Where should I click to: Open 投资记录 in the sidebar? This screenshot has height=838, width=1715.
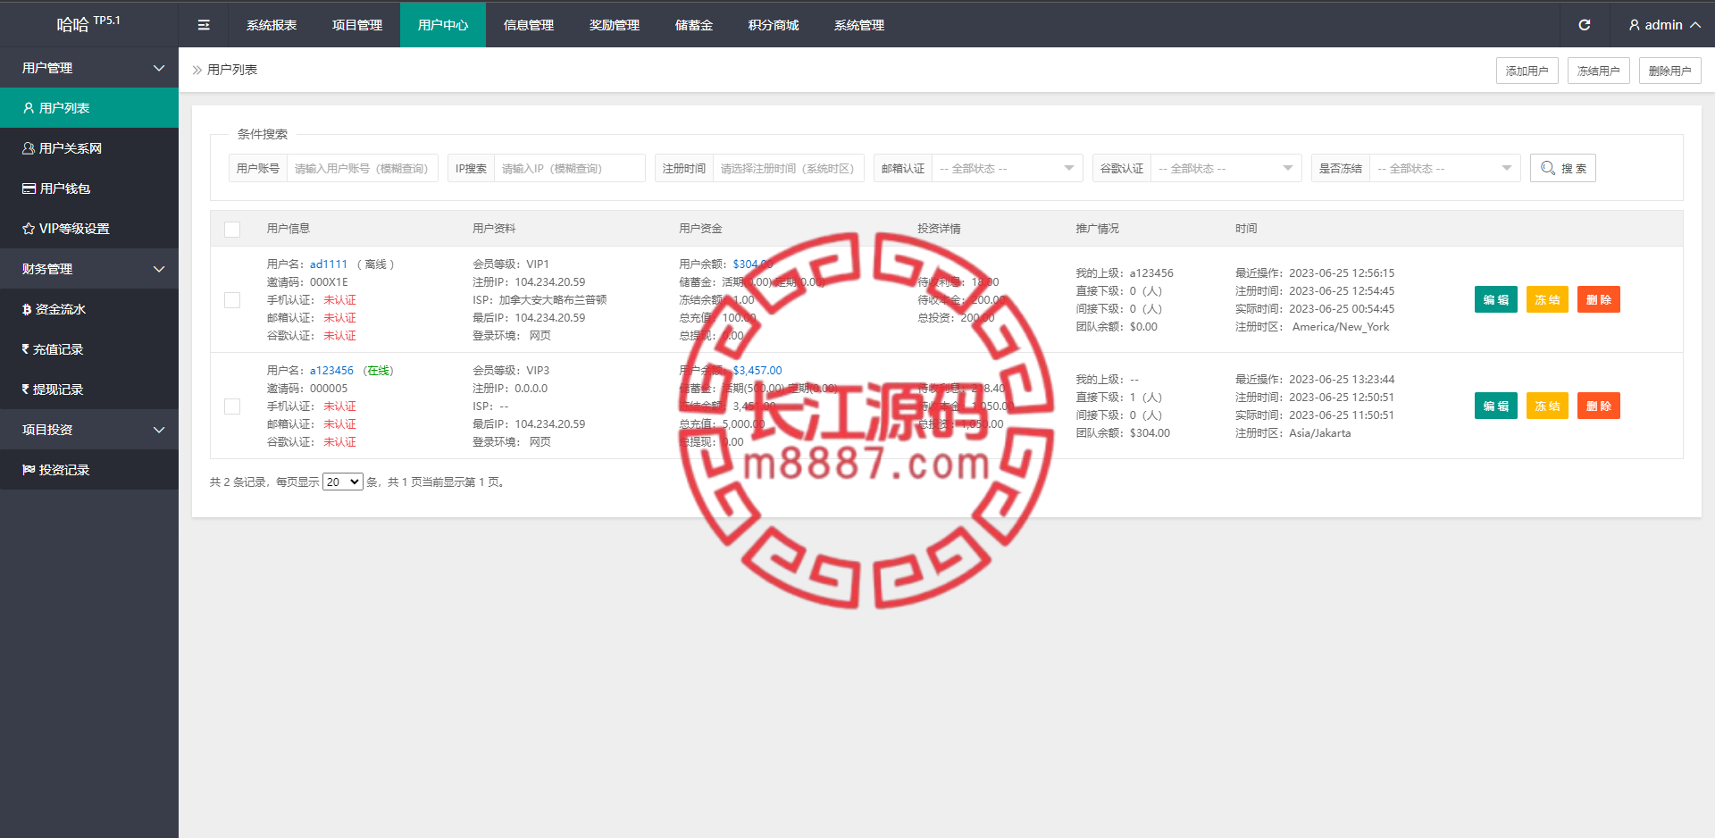(89, 470)
